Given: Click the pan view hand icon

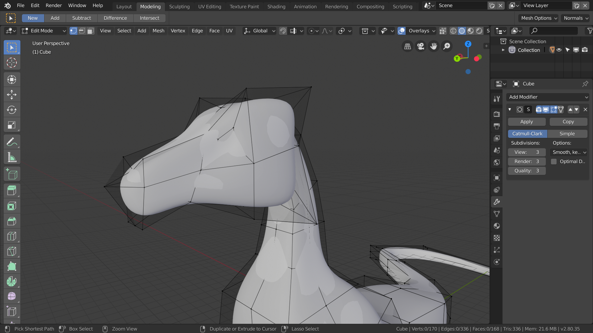Looking at the screenshot, I should [x=434, y=46].
